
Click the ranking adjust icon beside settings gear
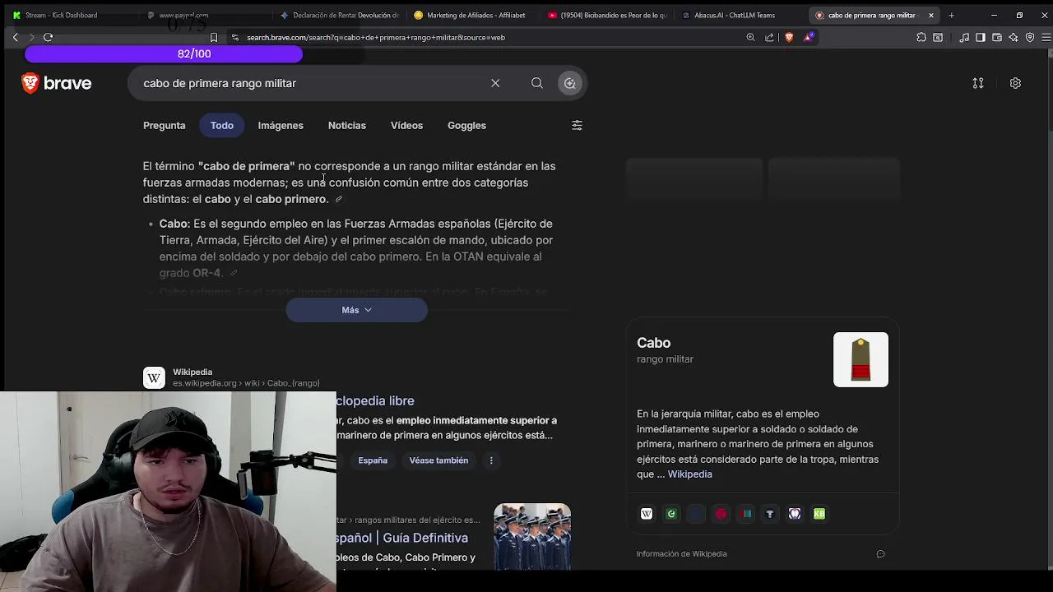pos(978,83)
